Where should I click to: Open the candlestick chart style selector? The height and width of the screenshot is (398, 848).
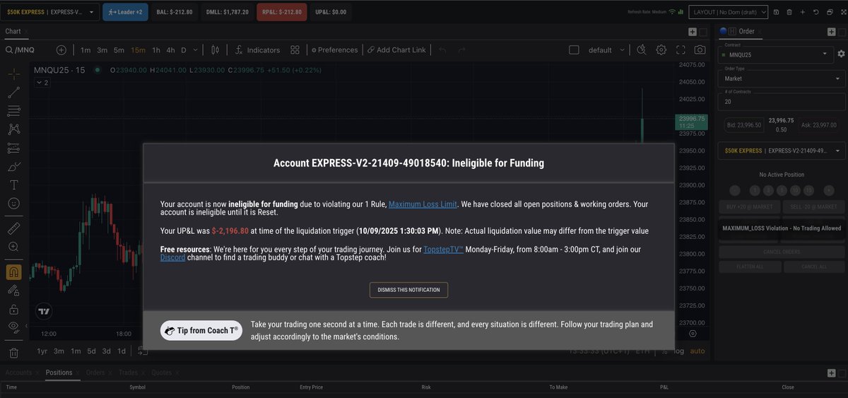pyautogui.click(x=216, y=50)
